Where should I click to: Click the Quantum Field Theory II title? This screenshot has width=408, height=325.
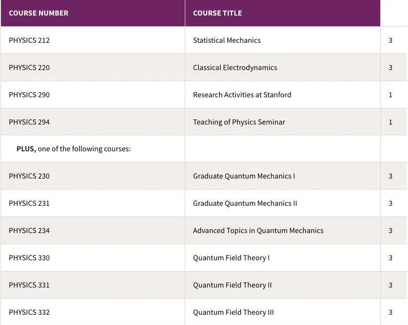[232, 285]
